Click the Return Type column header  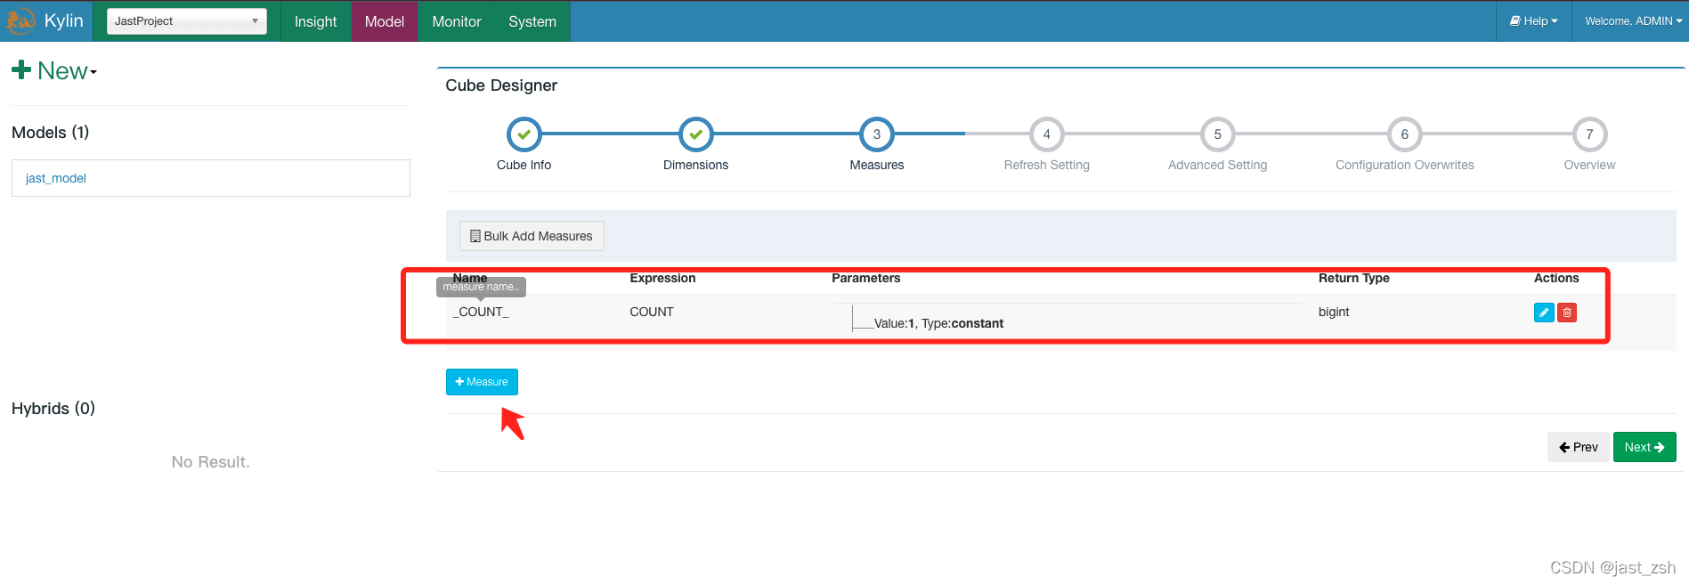coord(1354,278)
